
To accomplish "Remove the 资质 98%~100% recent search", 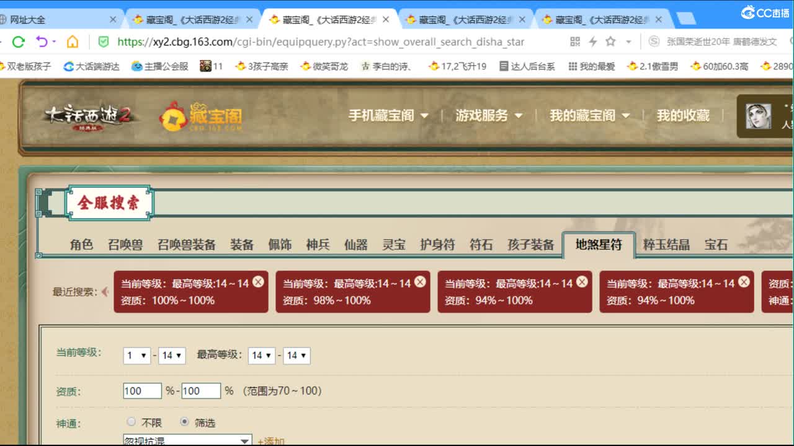I will tap(420, 282).
